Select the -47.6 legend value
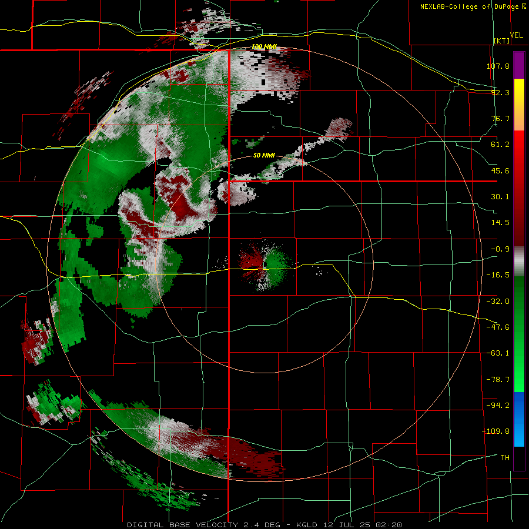Screen dimensions: 529x529 coord(498,327)
